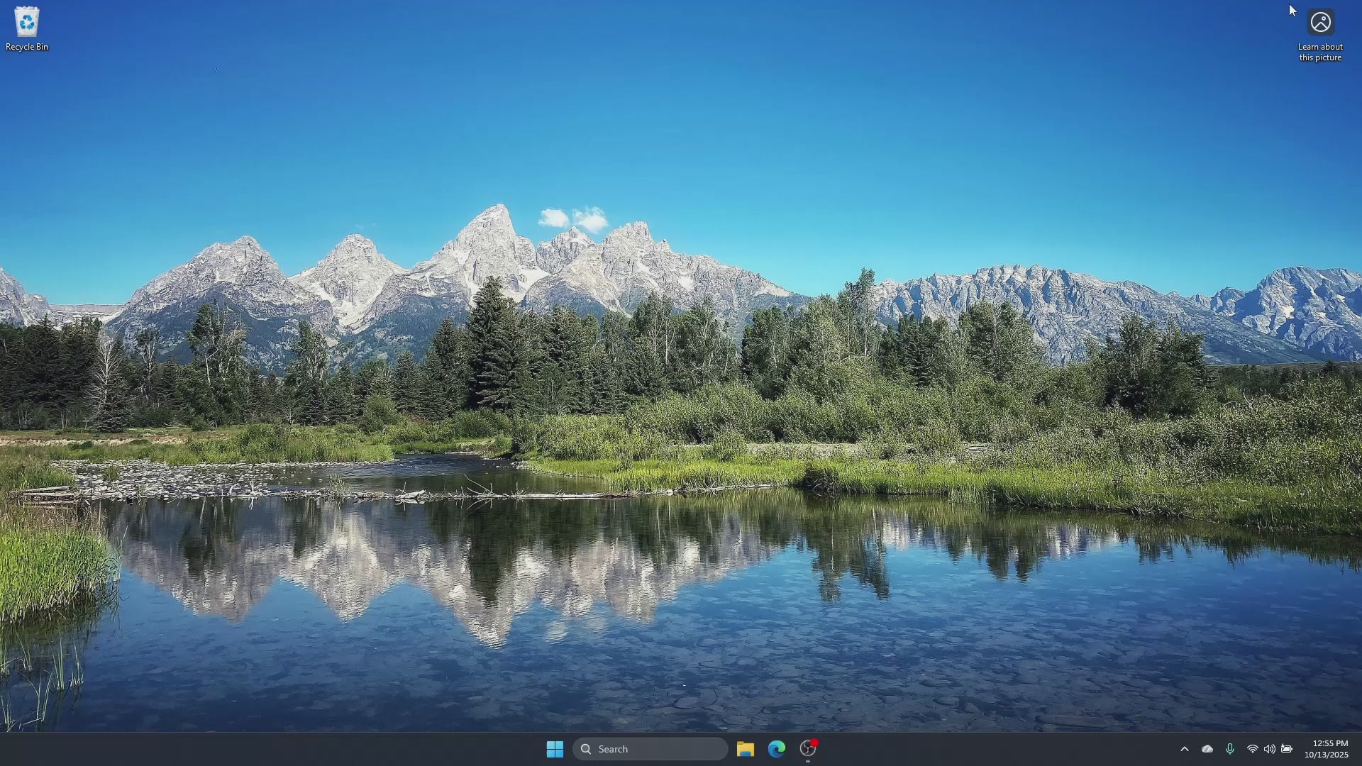Open the Wi-Fi network tray icon
This screenshot has height=766, width=1362.
pos(1253,749)
